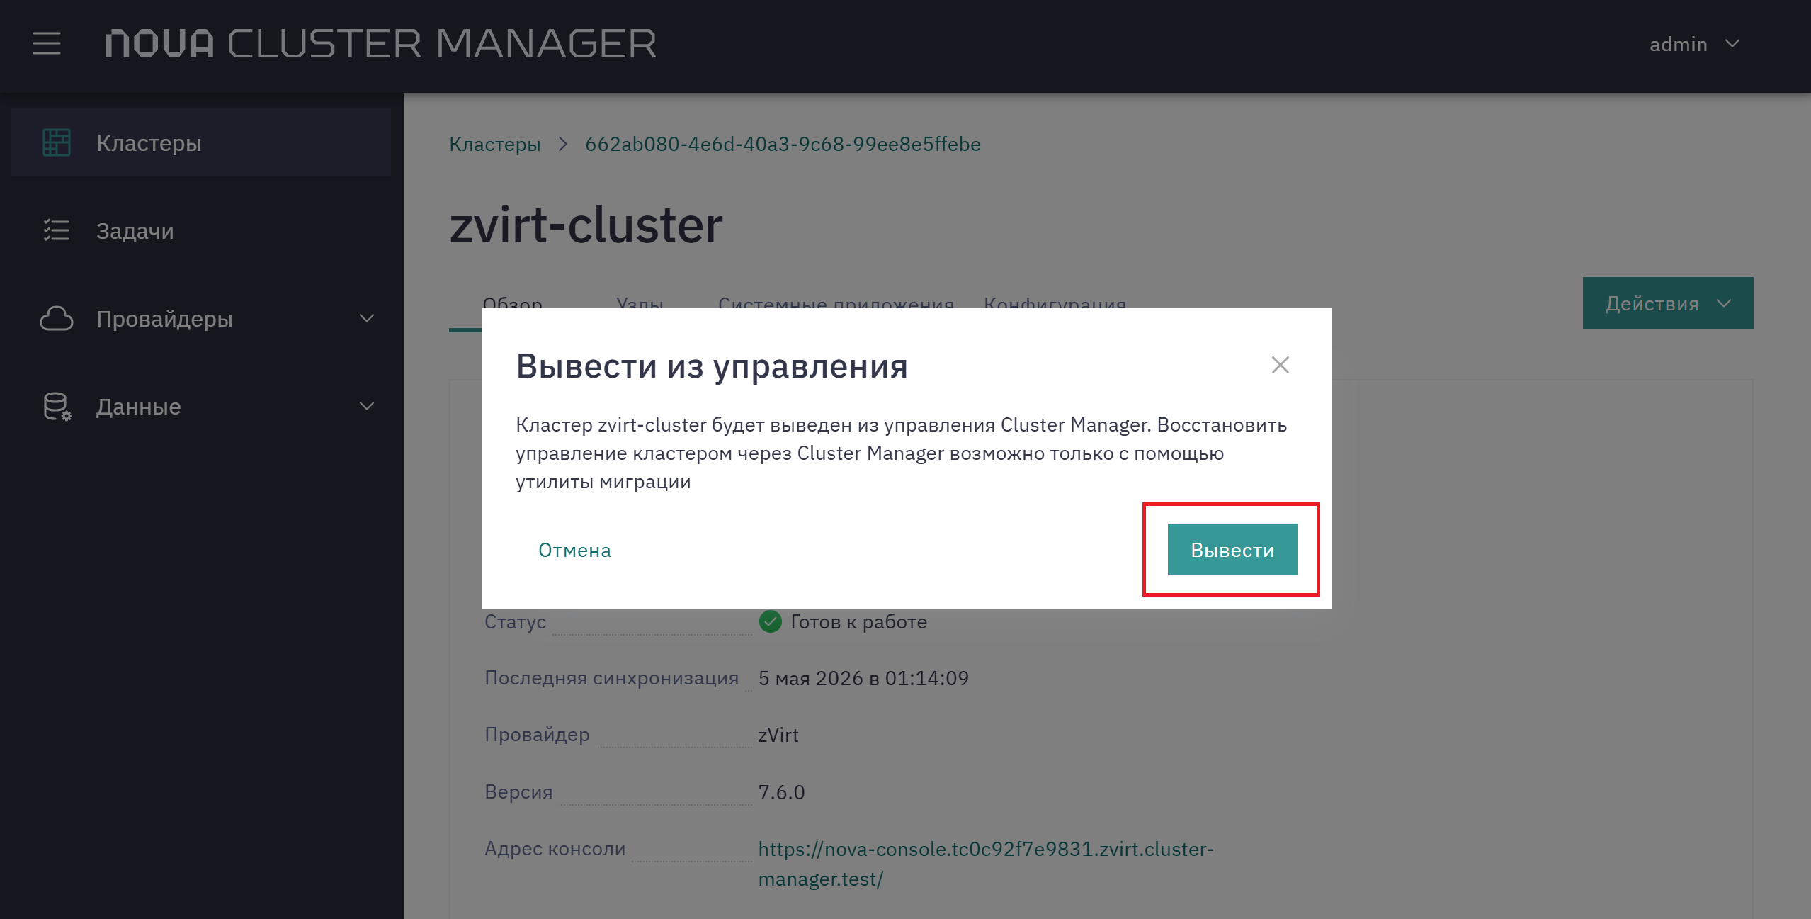1811x919 pixels.
Task: Click the zvirt-cluster page heading
Action: (586, 225)
